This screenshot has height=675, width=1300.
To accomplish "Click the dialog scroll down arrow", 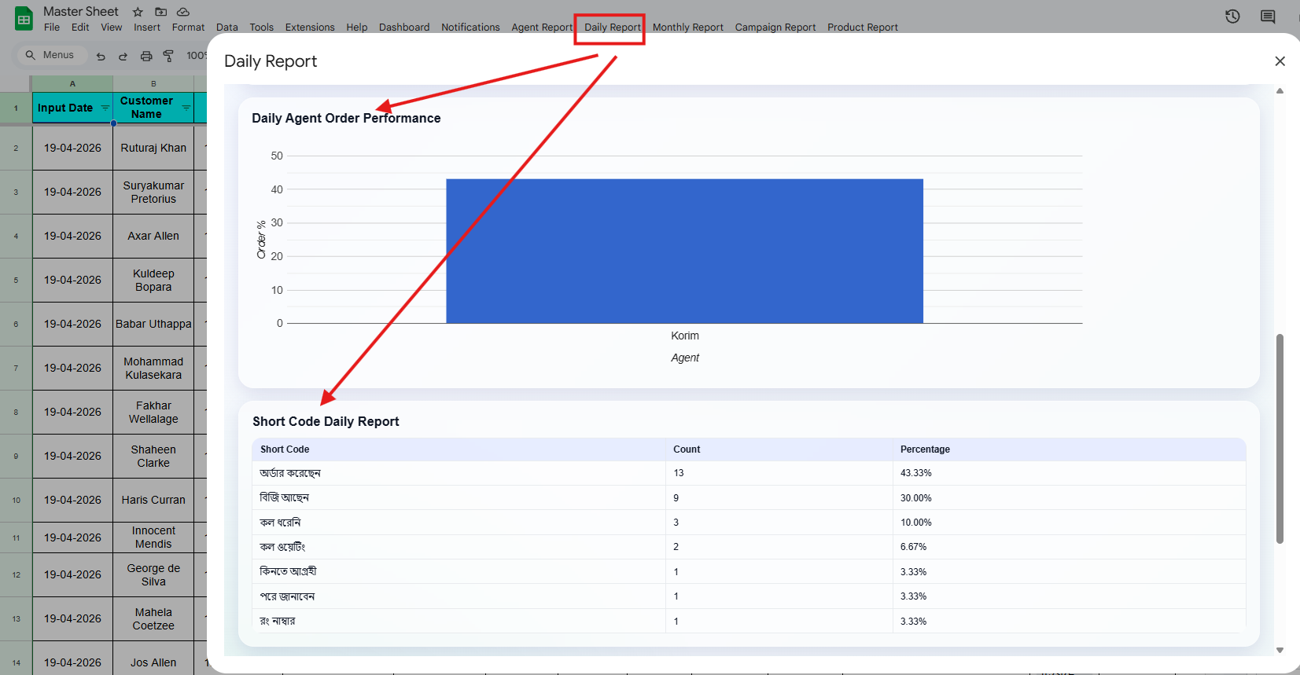I will (1280, 650).
